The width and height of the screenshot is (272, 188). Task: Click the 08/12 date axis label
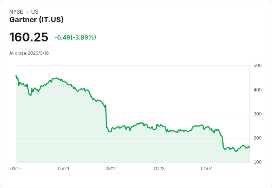tap(111, 169)
